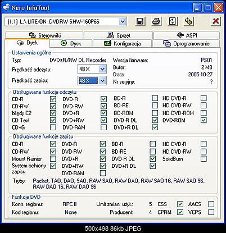Image resolution: width=226 pixels, height=233 pixels.
Task: Toggle SolidBurn write checkbox
Action: coord(204,159)
